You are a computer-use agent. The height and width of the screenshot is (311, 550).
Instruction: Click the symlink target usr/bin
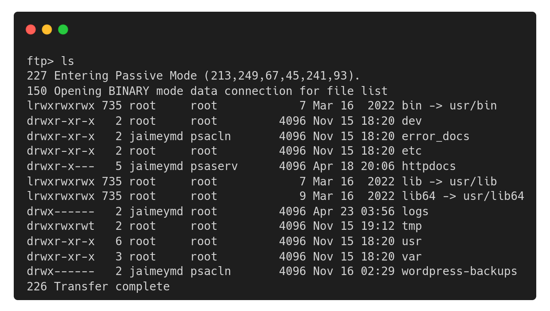[x=473, y=106]
